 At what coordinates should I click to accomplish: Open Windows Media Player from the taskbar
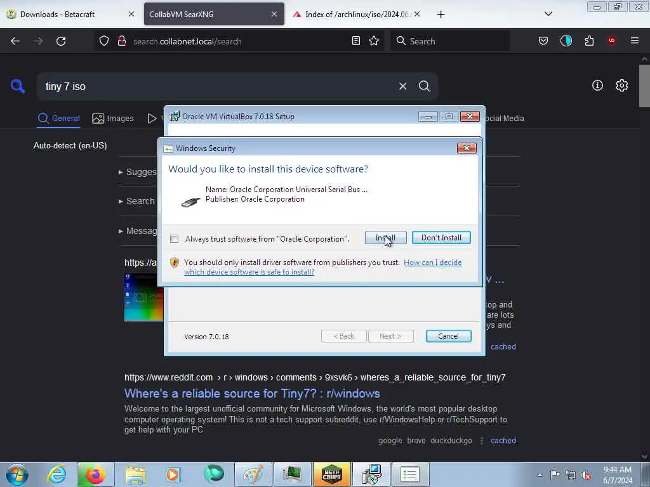click(x=173, y=474)
